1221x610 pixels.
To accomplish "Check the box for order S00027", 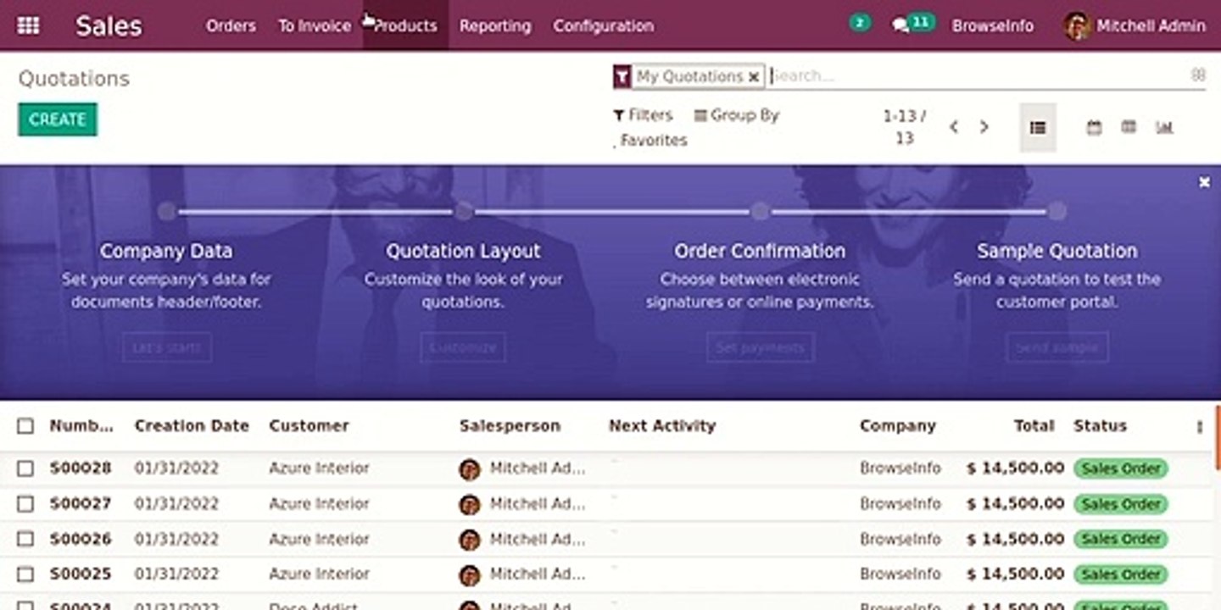I will [x=25, y=504].
